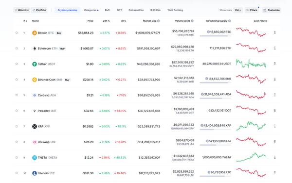Click Buy button next to Binance Coin

click(x=67, y=80)
